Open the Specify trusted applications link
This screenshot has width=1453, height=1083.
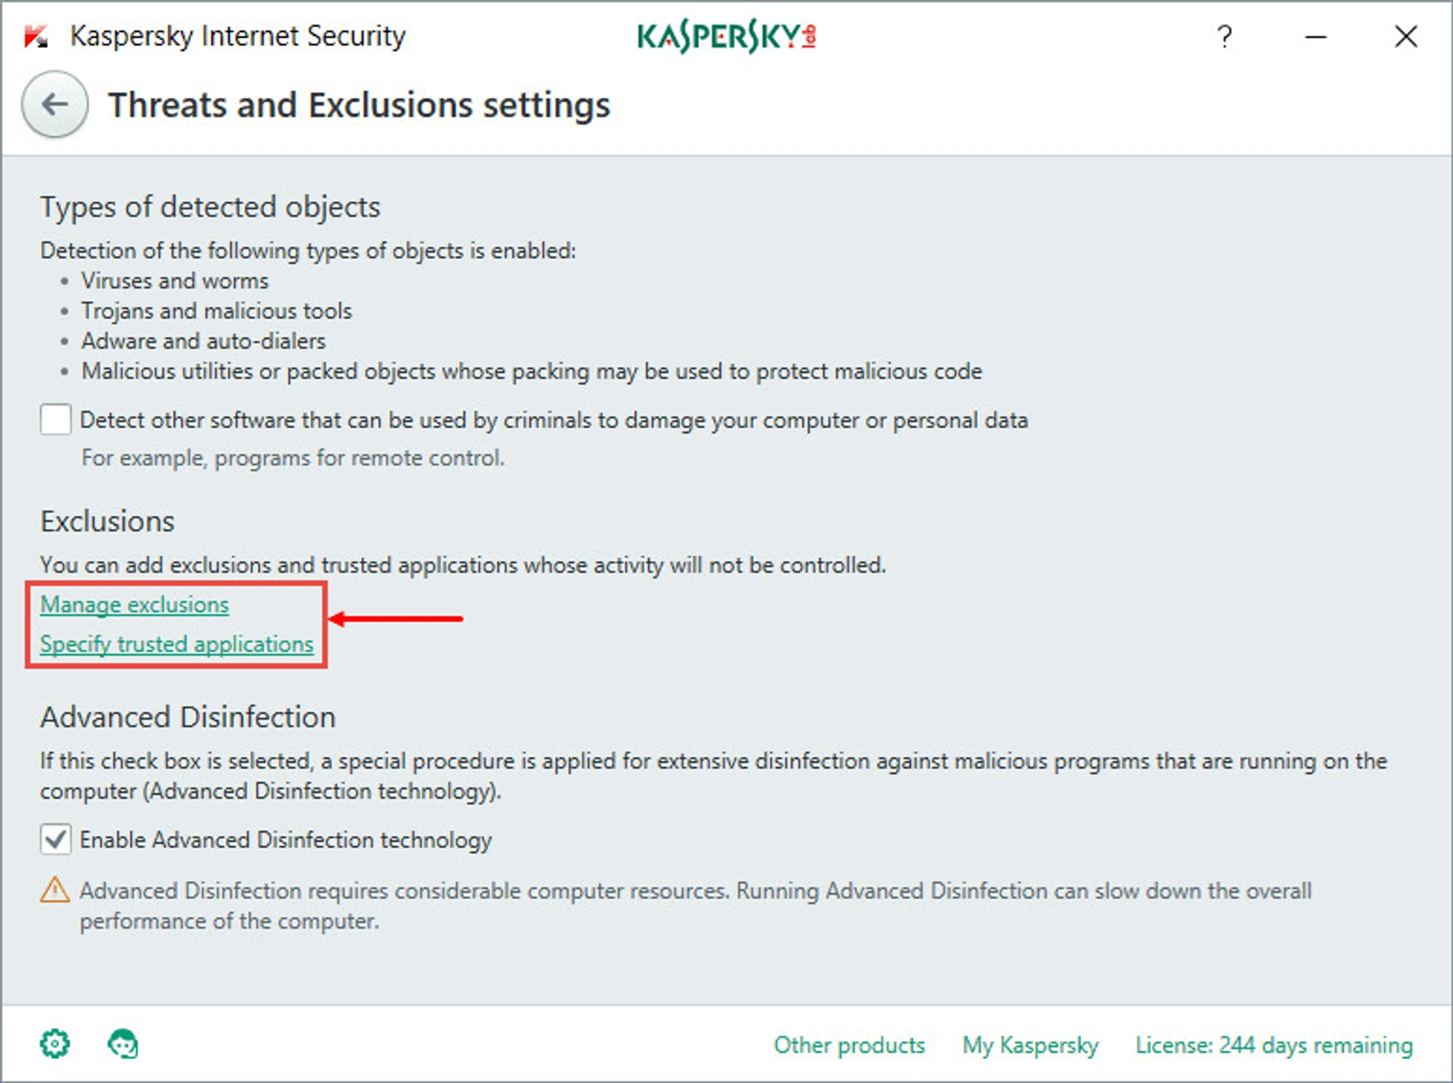177,644
